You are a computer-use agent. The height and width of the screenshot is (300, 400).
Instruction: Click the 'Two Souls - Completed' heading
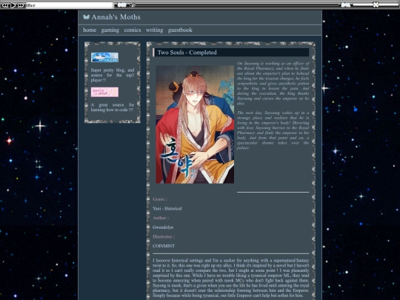pos(187,53)
